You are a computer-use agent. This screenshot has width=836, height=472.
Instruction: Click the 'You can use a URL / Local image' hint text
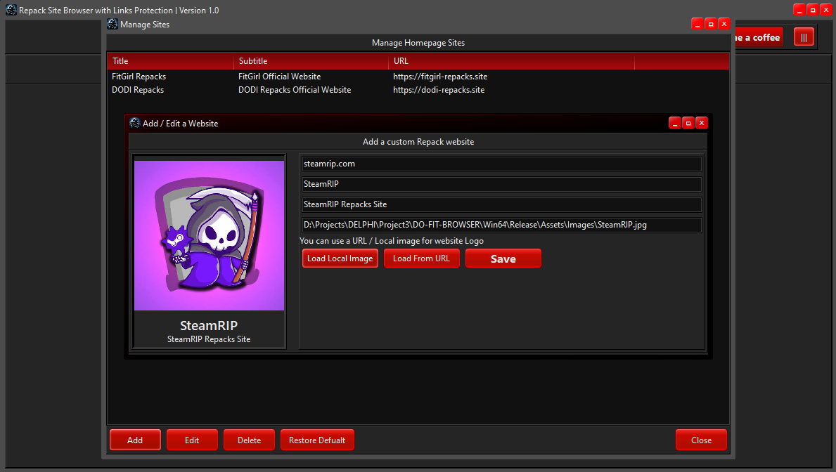(x=392, y=241)
